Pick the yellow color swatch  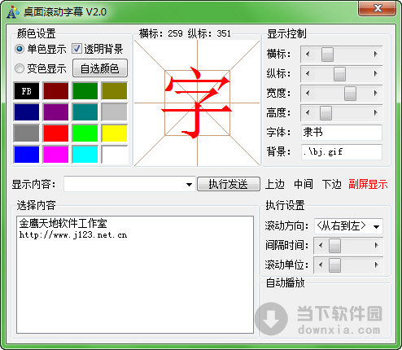pos(115,133)
